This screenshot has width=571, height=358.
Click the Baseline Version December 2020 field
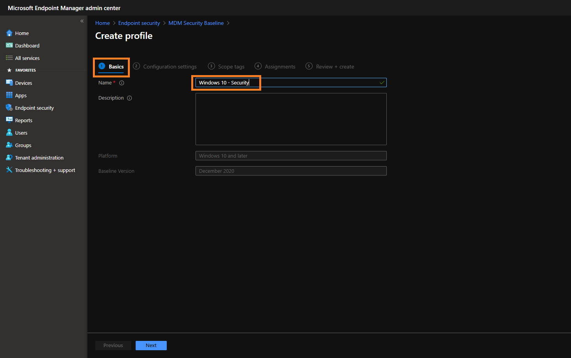pyautogui.click(x=291, y=171)
